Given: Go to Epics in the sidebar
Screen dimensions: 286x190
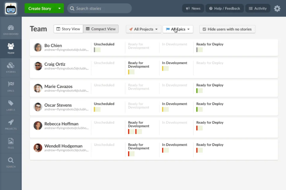Looking at the screenshot, I should [11, 87].
